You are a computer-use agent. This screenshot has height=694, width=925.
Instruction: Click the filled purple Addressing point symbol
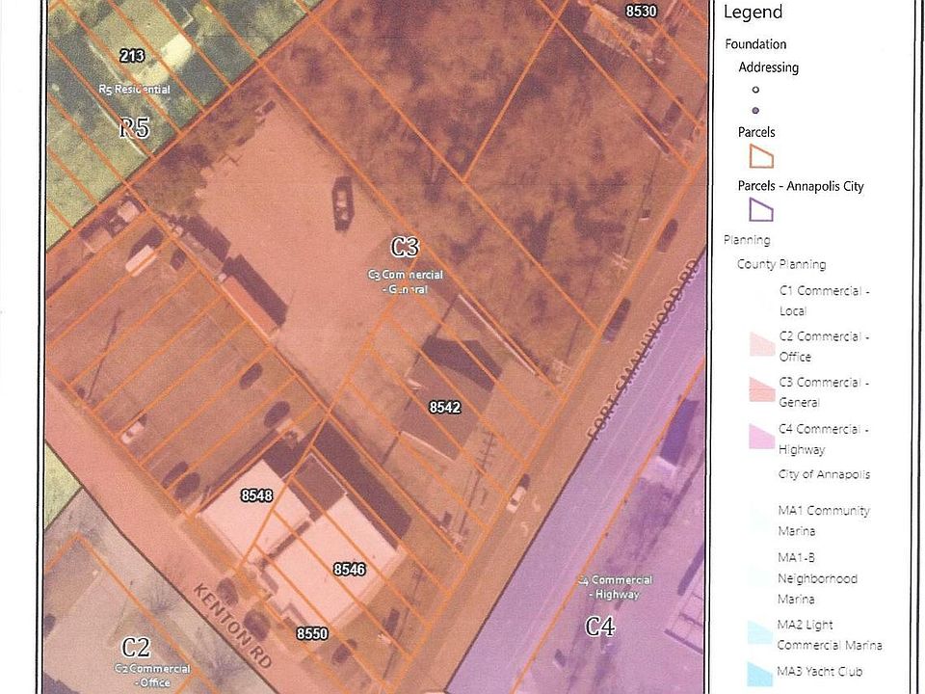[754, 110]
